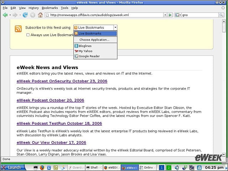
Task: Open eWeek Our View October 17 link
Action: click(51, 142)
